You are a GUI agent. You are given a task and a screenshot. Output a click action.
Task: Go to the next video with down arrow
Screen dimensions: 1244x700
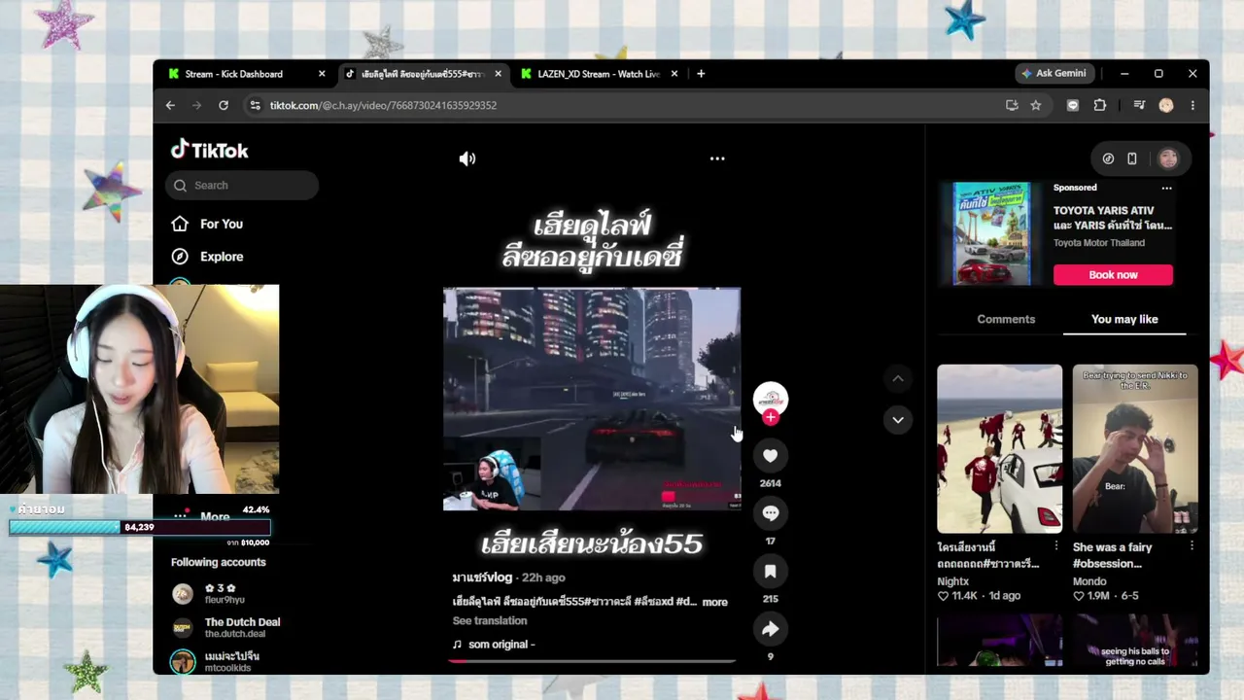(x=898, y=420)
